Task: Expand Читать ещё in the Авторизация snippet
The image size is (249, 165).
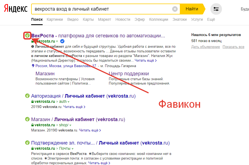Action: tap(74, 107)
